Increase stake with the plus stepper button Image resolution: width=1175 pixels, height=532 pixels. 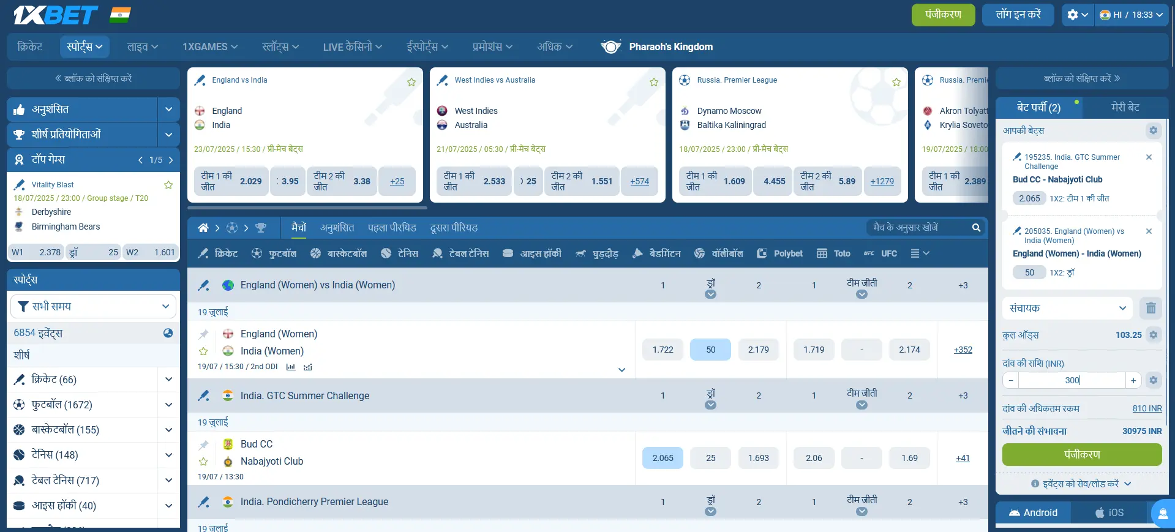coord(1133,380)
